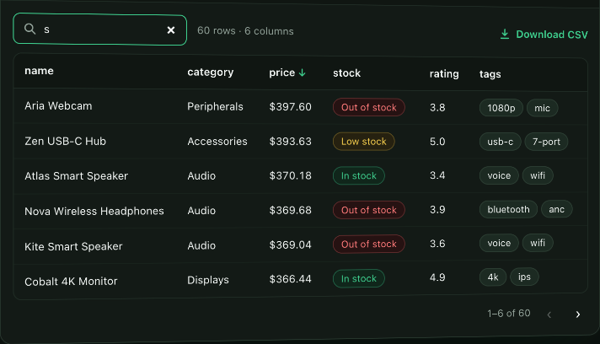Click the search magnifier icon

click(29, 29)
